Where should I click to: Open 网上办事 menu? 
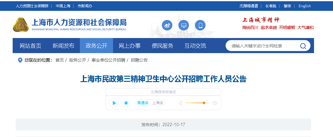pyautogui.click(x=130, y=46)
